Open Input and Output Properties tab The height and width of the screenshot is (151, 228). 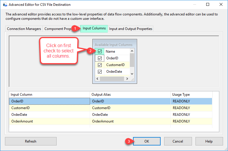pos(131,29)
